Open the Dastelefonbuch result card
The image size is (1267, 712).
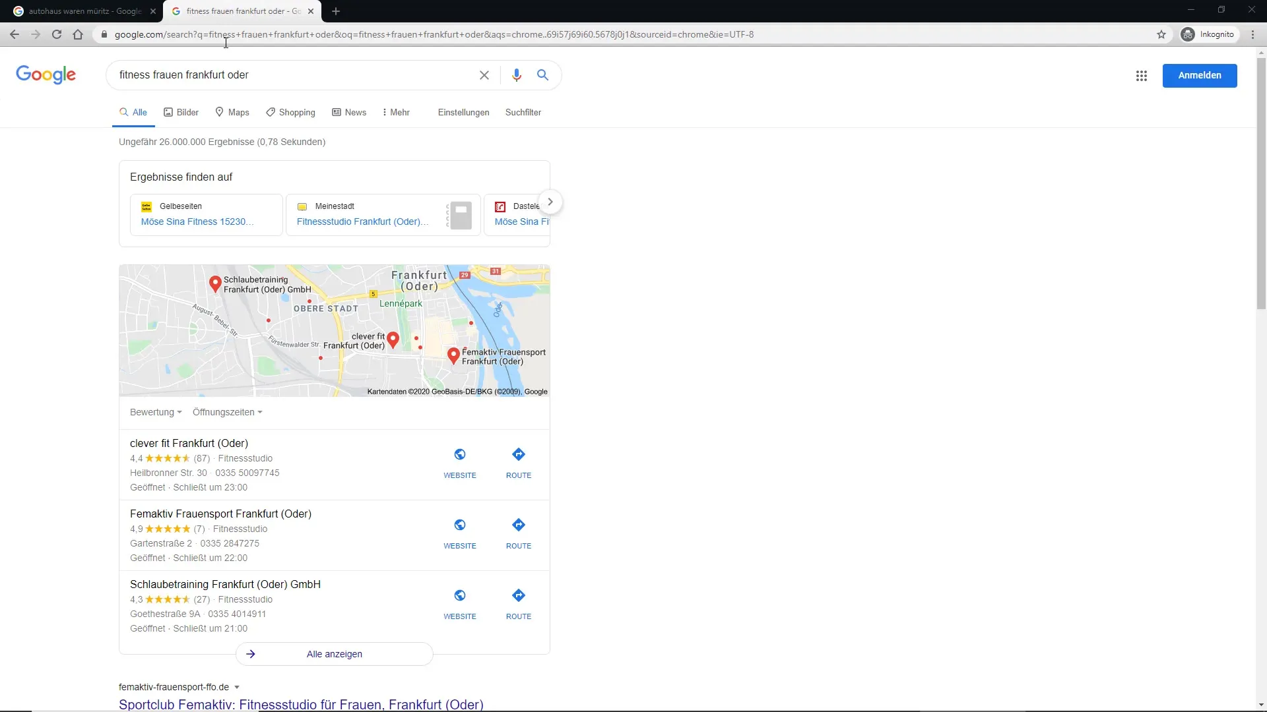(x=517, y=214)
